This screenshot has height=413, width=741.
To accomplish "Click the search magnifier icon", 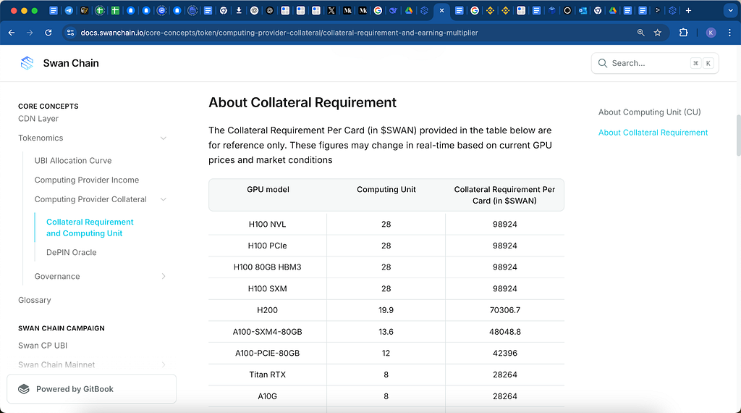I will click(603, 63).
